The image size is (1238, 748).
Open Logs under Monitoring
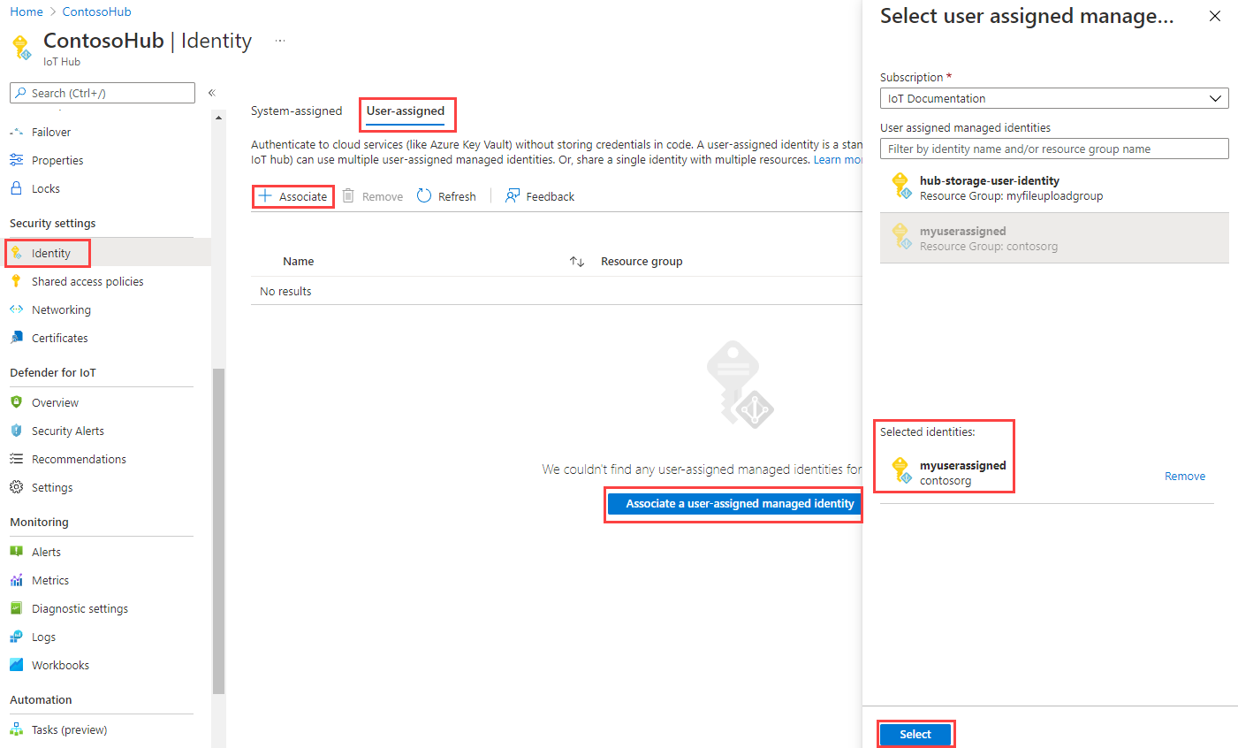click(43, 637)
